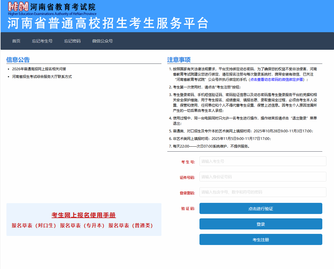Open the 河南省招生考试综合服务大厅联系方式 link
Screen dimensions: 334x269
point(42,77)
